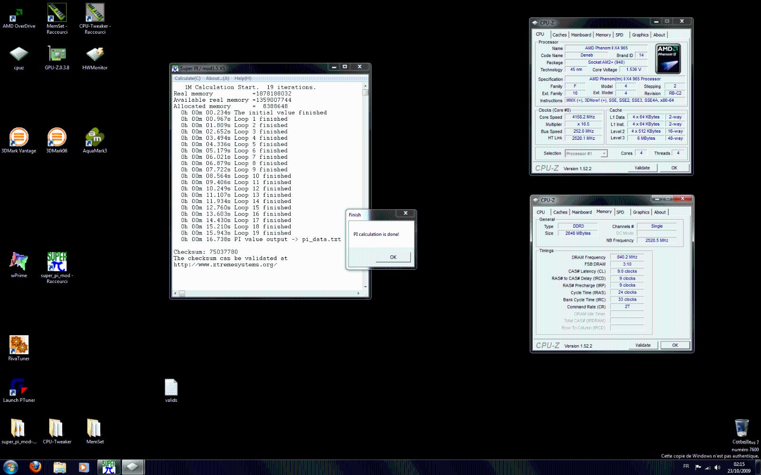The width and height of the screenshot is (761, 475).
Task: Switch to Mainboard tab in the upper CPU-Z window
Action: coord(581,35)
